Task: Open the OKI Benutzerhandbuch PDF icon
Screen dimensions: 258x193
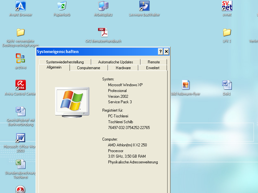Action: pos(103,35)
